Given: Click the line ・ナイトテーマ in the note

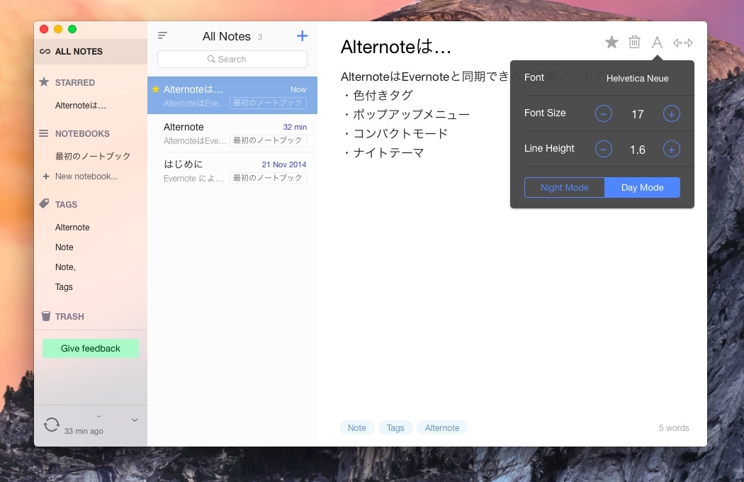Looking at the screenshot, I should tap(383, 152).
